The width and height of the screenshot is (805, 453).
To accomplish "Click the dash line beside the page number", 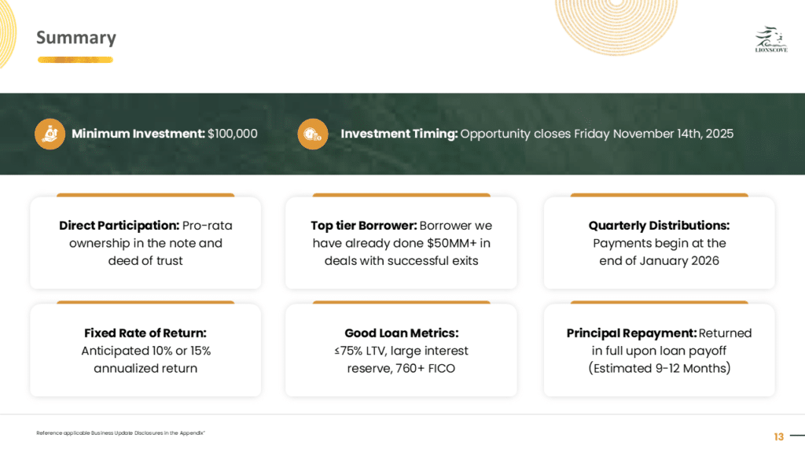I will [x=797, y=436].
